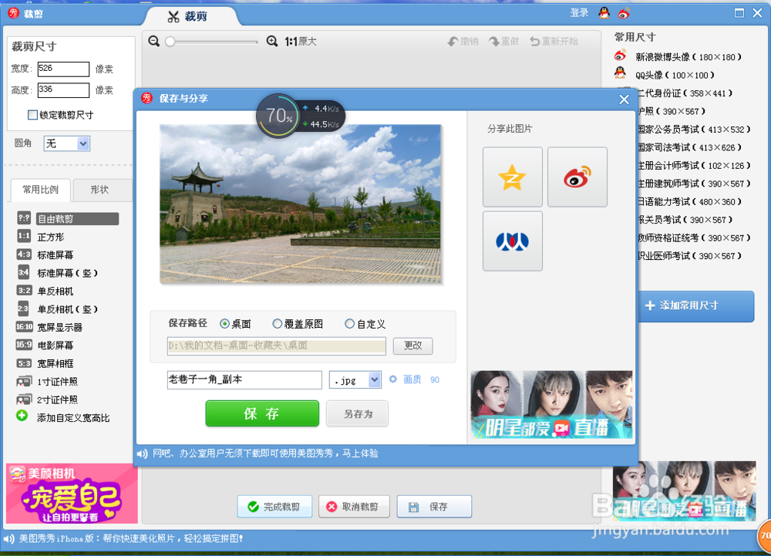Click the 宽度 width input field
Viewport: 771px width, 556px height.
63,69
